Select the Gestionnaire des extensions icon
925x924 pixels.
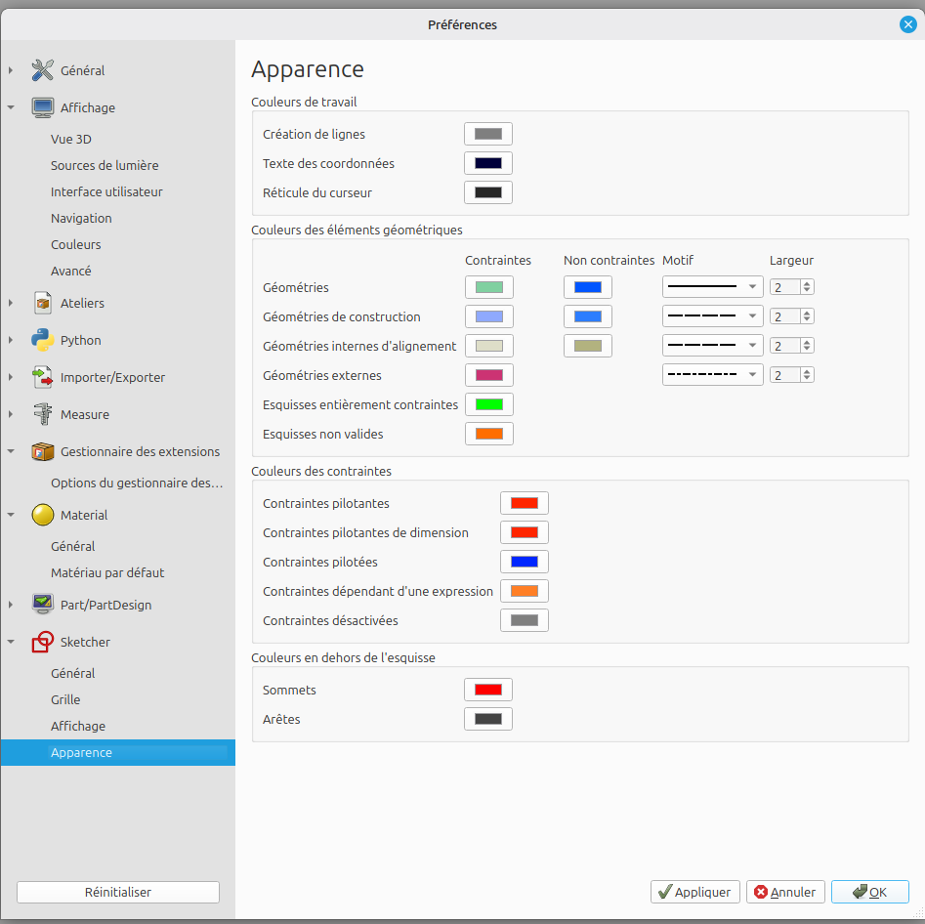coord(42,451)
